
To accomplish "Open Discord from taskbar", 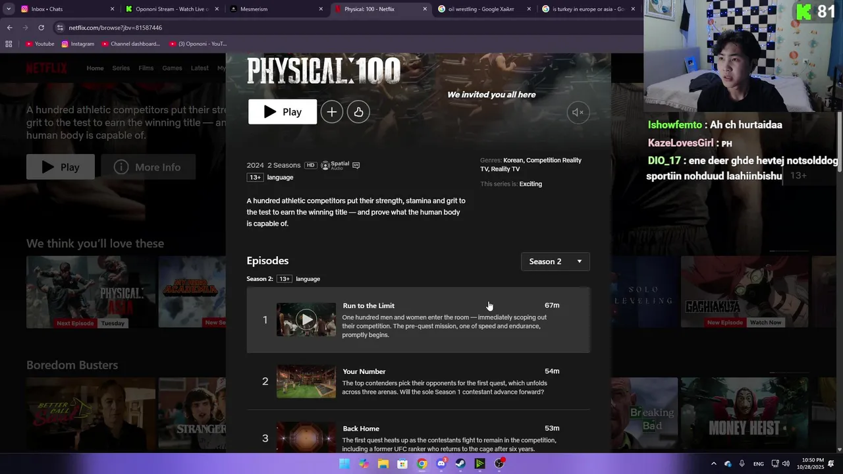I will tap(441, 463).
